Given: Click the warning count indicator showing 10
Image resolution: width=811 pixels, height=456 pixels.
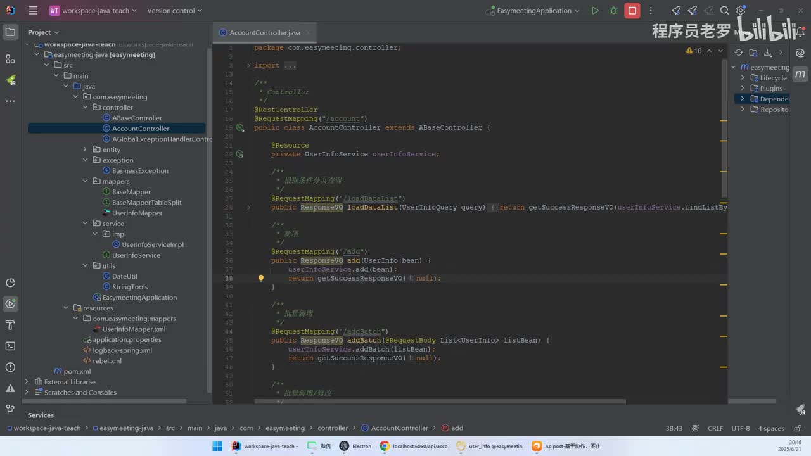Looking at the screenshot, I should click(x=694, y=51).
